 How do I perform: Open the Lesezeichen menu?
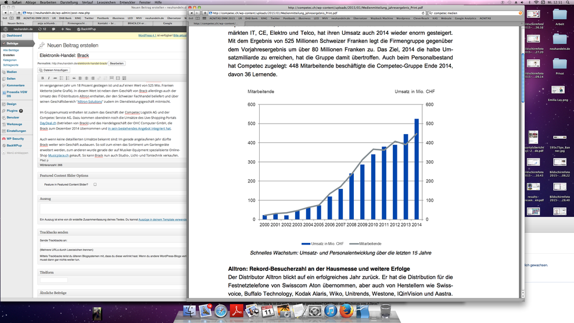point(106,2)
